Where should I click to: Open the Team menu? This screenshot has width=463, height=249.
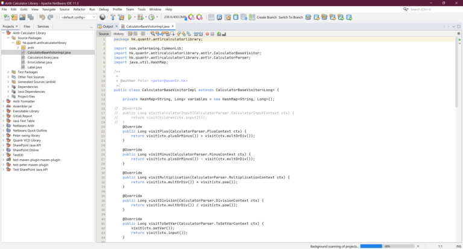click(130, 10)
